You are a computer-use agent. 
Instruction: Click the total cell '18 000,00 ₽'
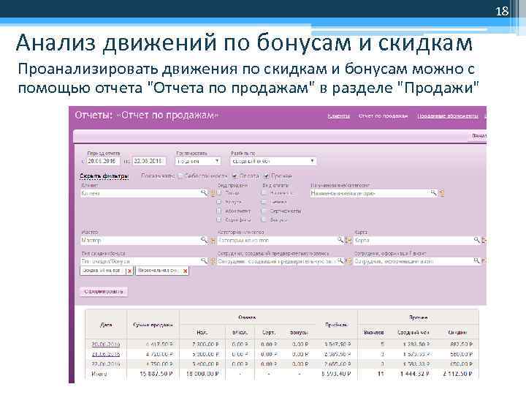202,374
